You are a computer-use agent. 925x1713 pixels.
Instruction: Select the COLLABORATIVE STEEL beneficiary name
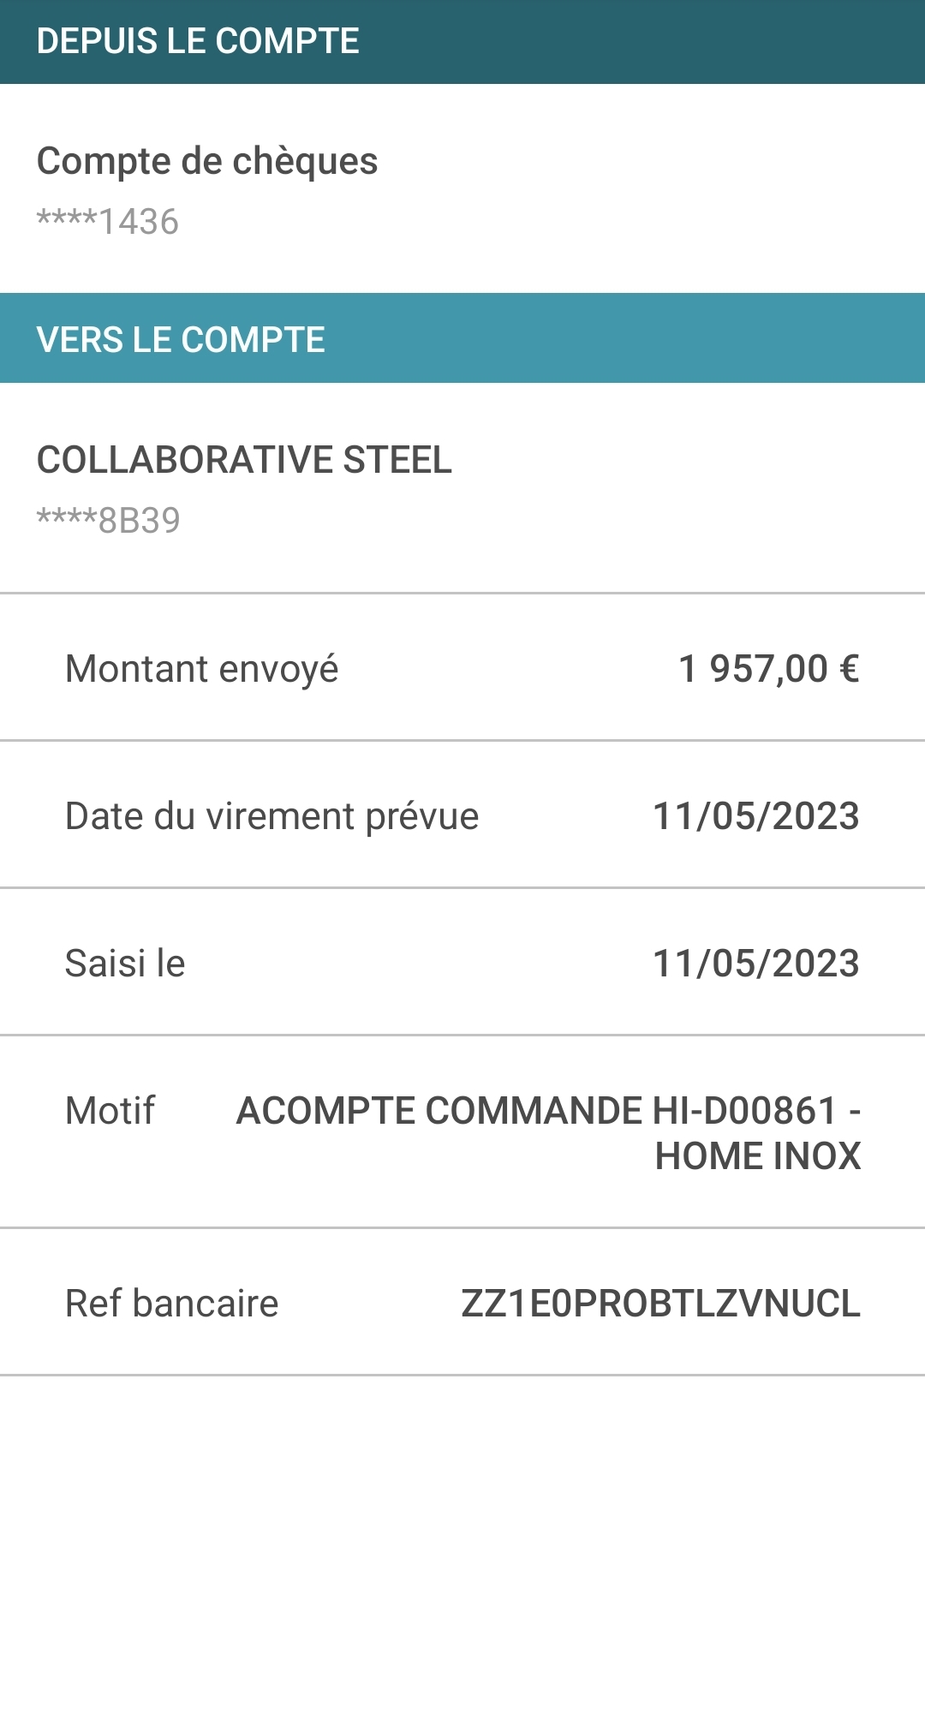[x=244, y=460]
